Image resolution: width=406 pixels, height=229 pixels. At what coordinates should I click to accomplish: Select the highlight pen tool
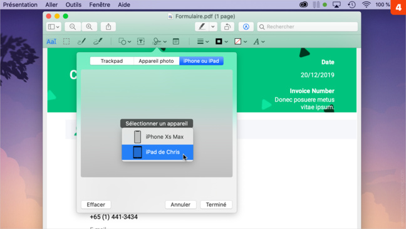(x=202, y=27)
